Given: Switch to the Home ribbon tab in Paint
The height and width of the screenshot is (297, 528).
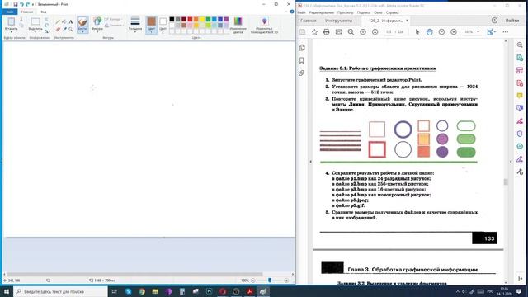Looking at the screenshot, I should (x=27, y=12).
